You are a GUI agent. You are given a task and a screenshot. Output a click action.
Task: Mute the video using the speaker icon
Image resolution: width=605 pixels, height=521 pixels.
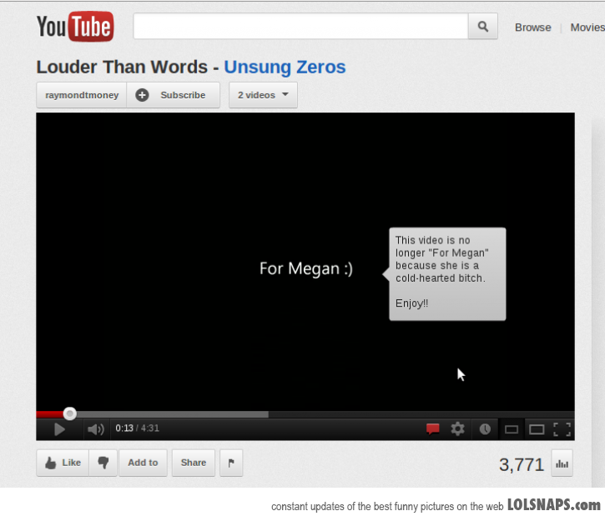click(x=96, y=429)
